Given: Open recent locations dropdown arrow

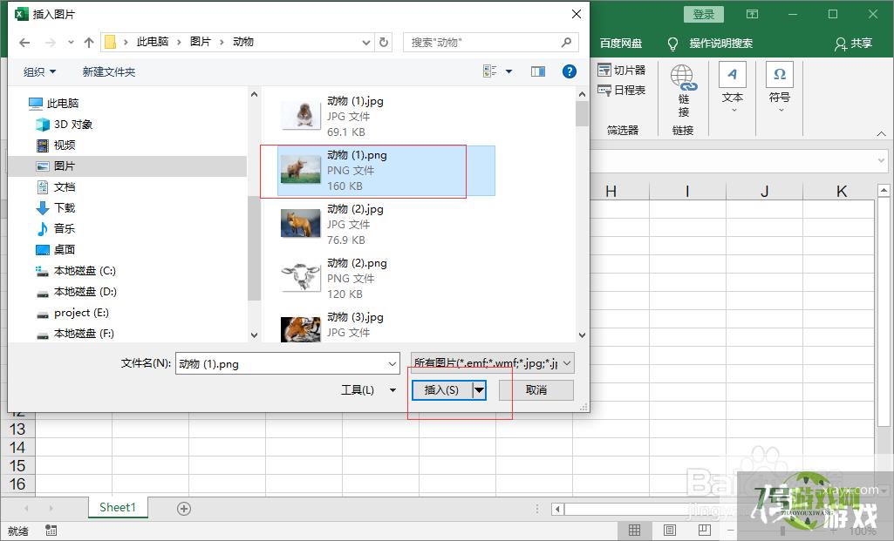Looking at the screenshot, I should [x=71, y=42].
